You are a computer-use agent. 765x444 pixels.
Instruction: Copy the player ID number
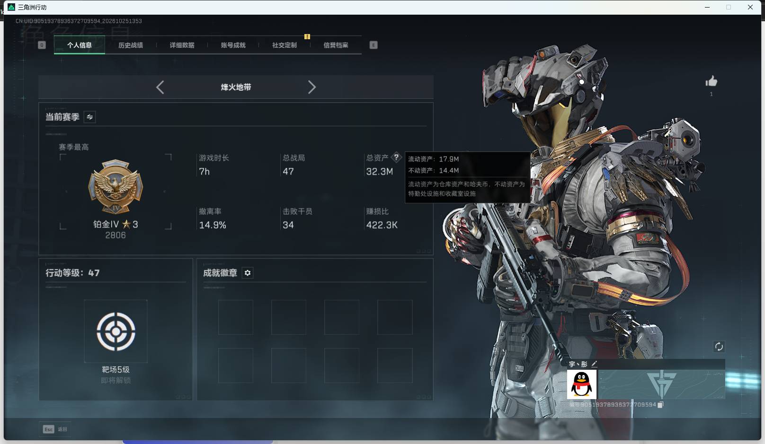coord(660,405)
